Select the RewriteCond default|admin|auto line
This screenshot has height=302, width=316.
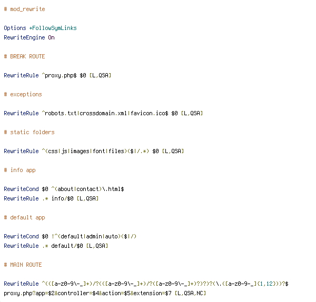pyautogui.click(x=70, y=236)
